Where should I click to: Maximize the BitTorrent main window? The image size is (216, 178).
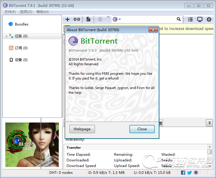tap(198, 6)
